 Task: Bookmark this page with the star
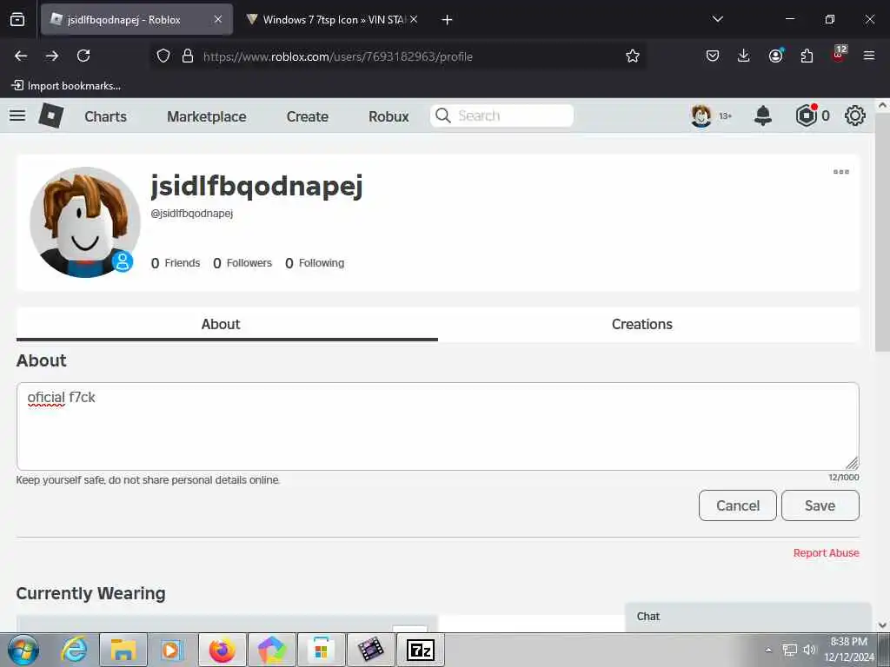click(x=633, y=56)
